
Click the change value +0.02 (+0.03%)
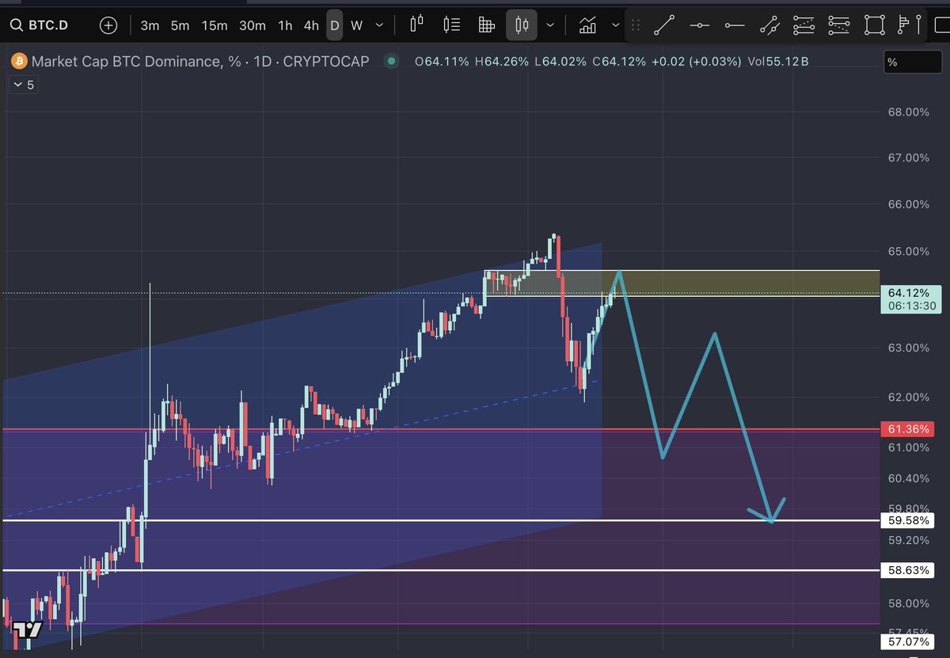click(697, 61)
